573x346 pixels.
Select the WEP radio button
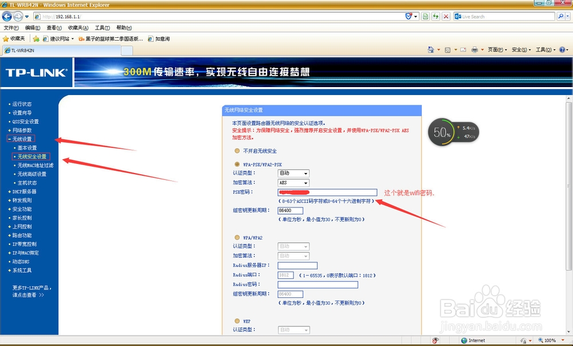click(237, 321)
